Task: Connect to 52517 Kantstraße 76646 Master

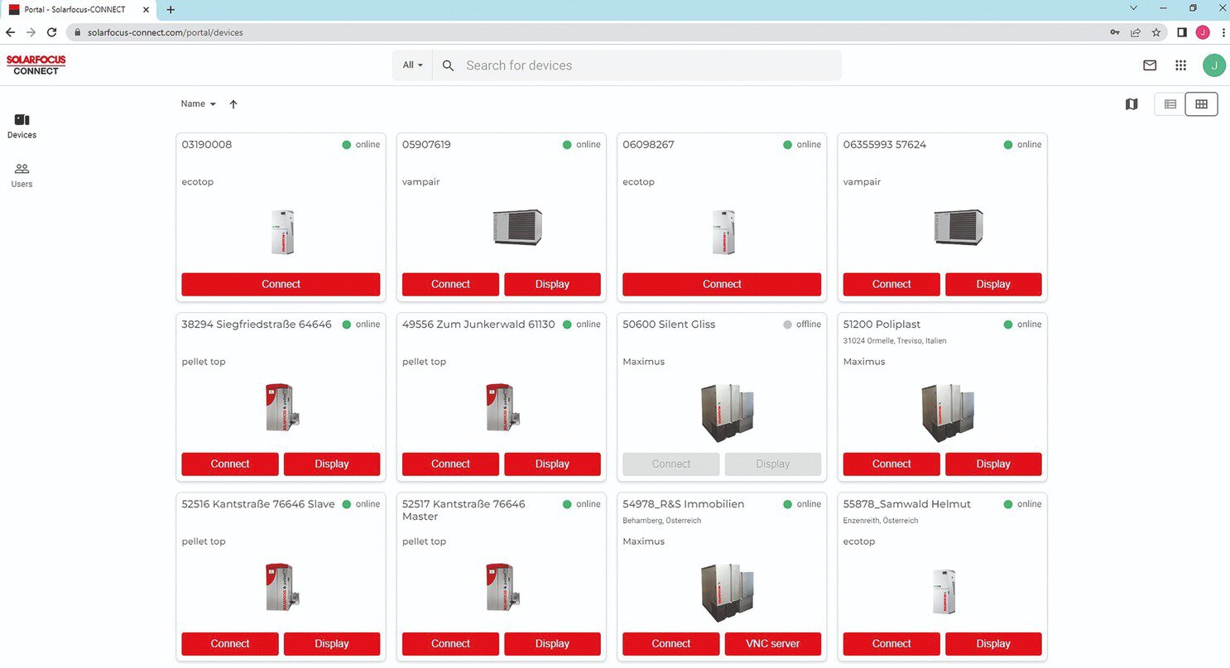Action: tap(450, 643)
